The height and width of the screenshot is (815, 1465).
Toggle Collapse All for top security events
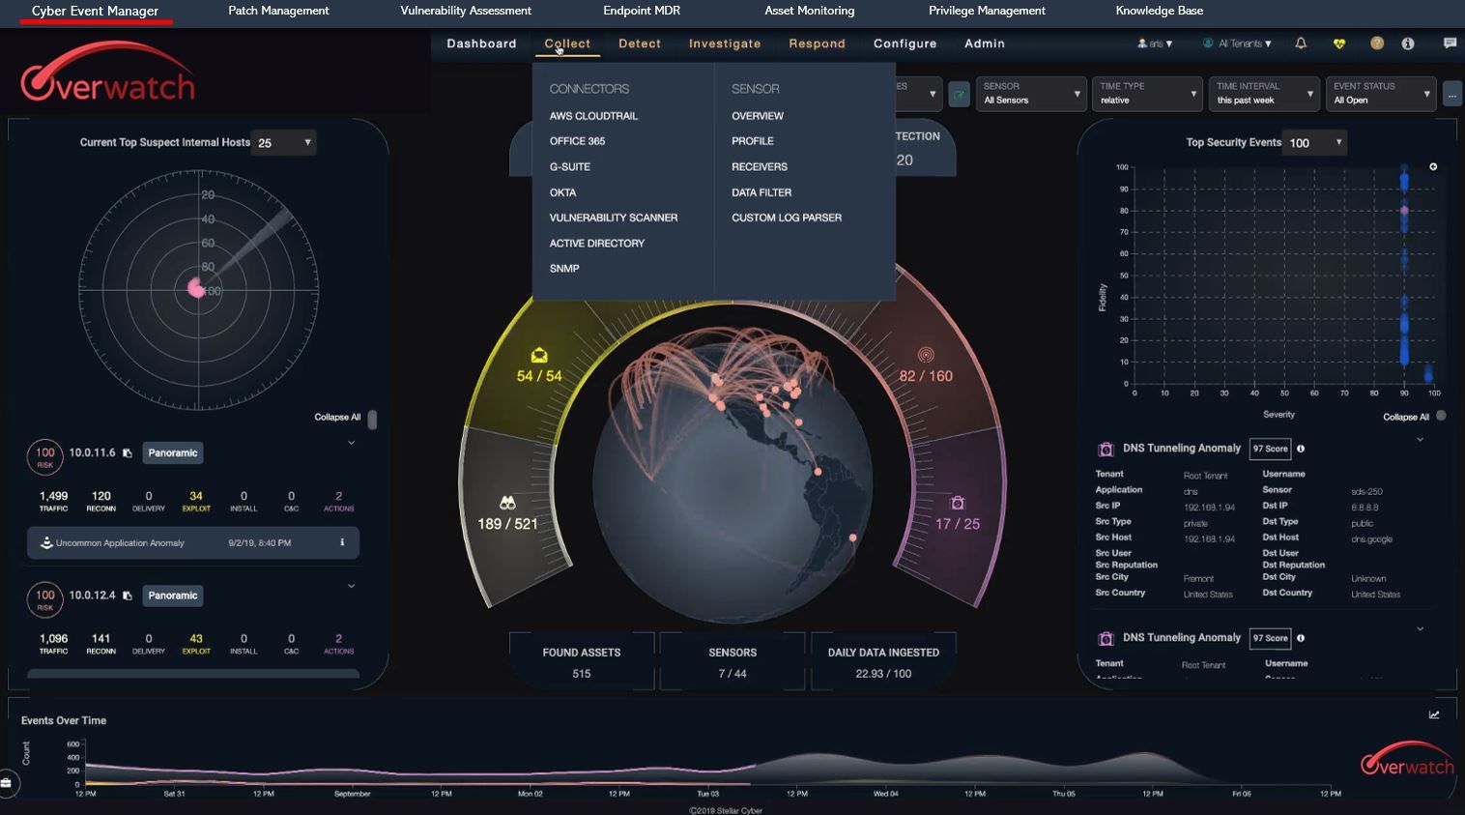tap(1441, 416)
